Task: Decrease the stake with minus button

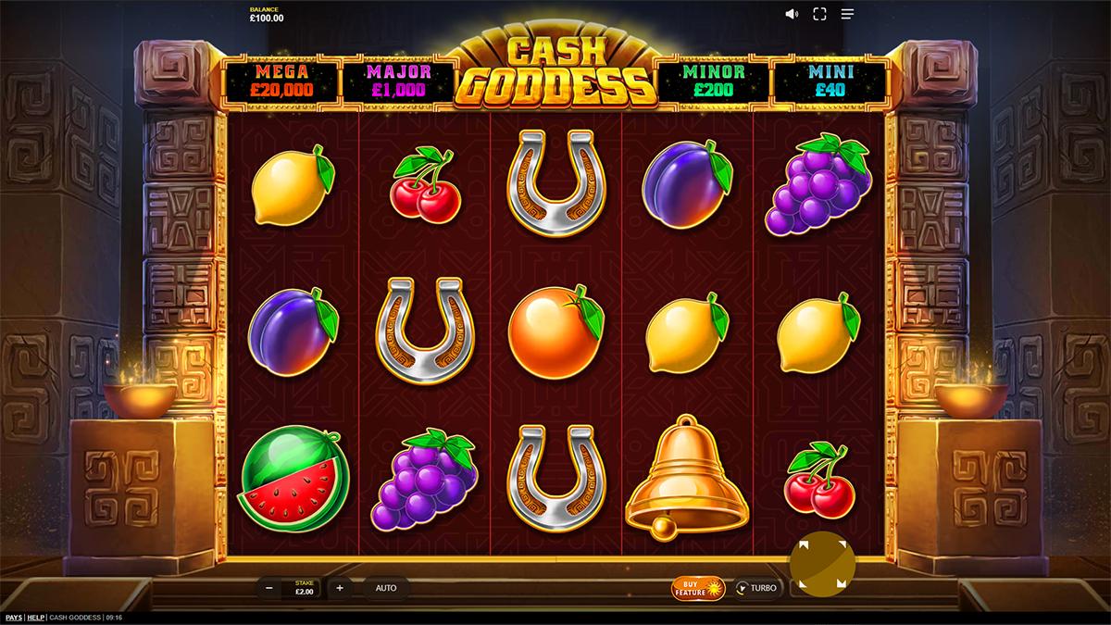Action: tap(268, 587)
